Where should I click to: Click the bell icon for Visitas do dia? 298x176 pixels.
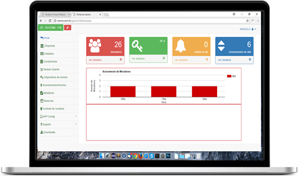(x=181, y=45)
